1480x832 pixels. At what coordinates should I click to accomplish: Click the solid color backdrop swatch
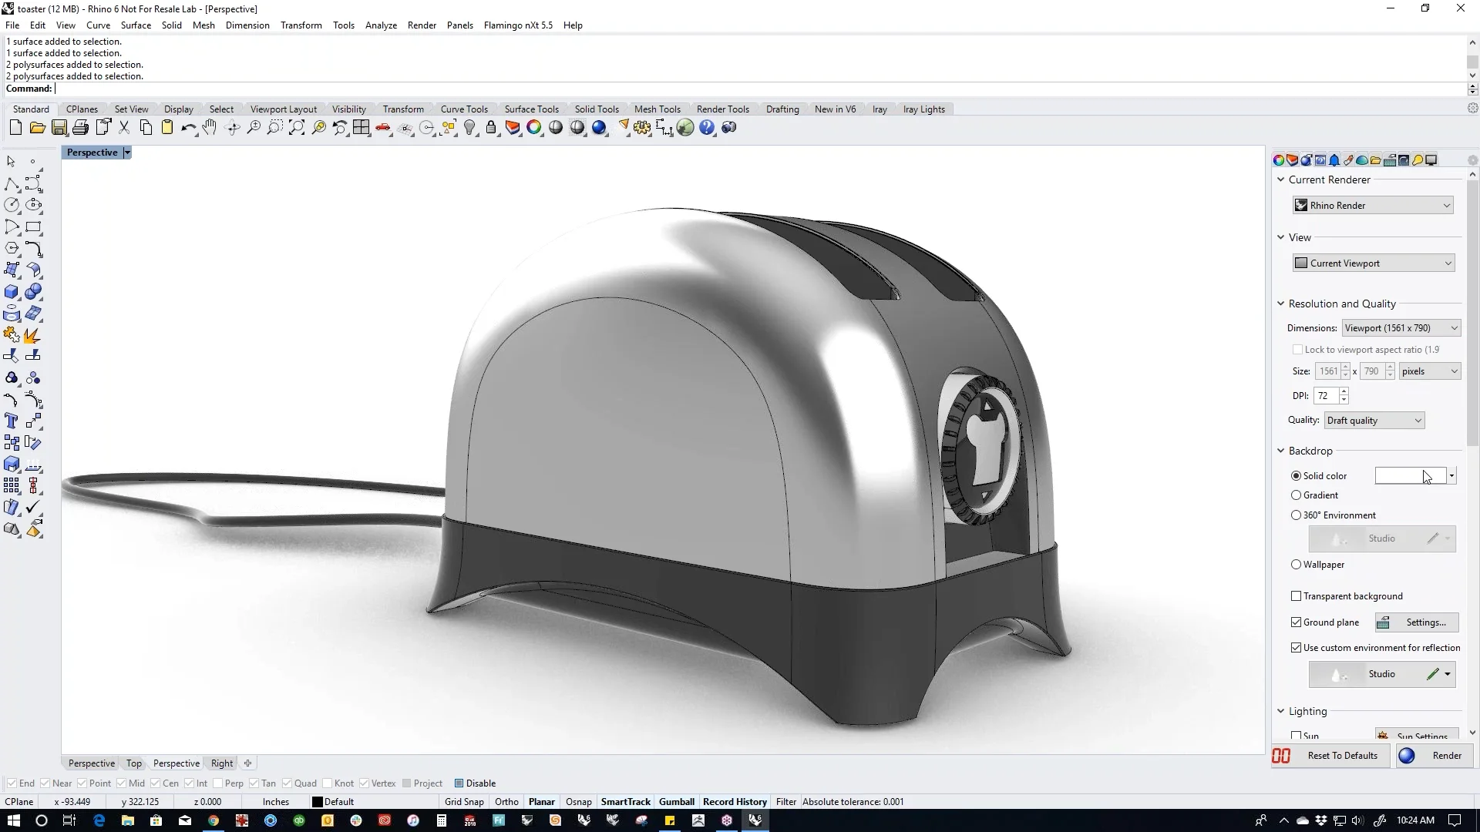[1409, 476]
